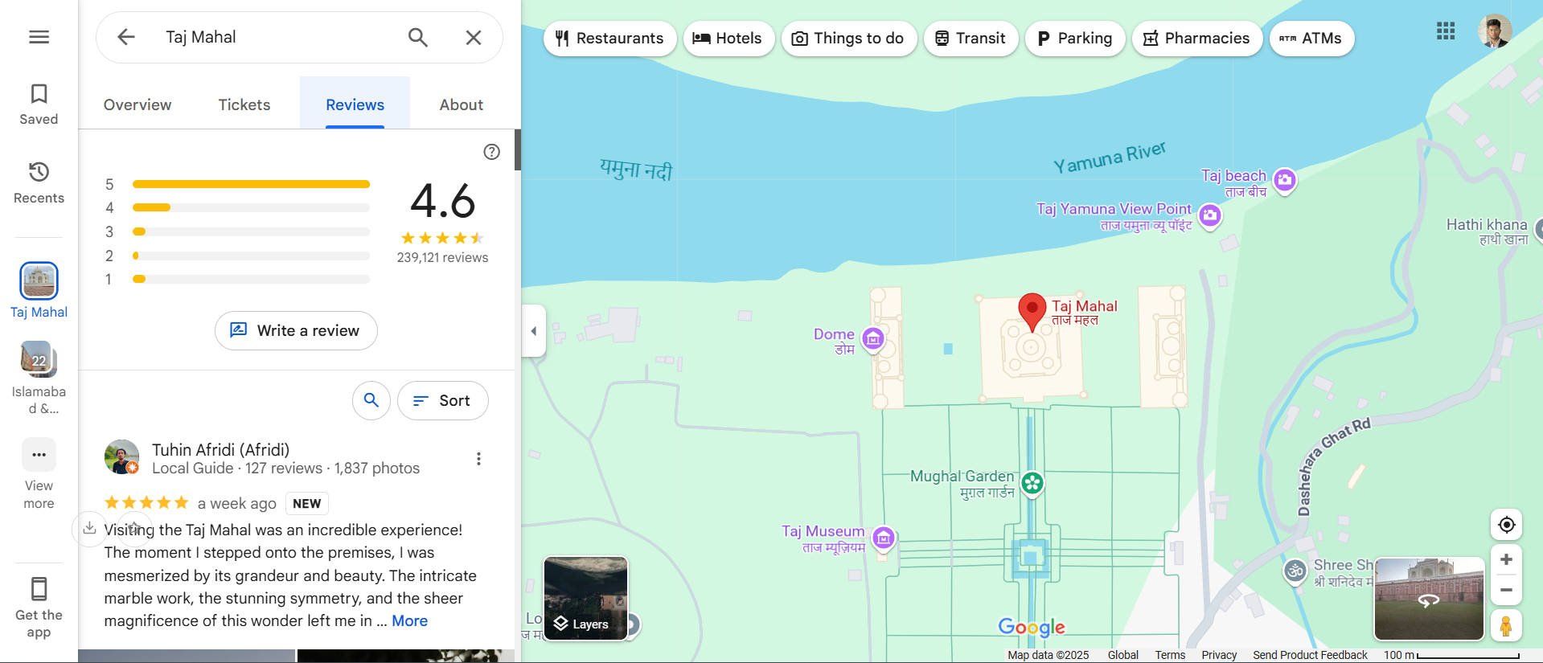Click the 239,121 reviews count text
The height and width of the screenshot is (663, 1543).
coord(442,257)
